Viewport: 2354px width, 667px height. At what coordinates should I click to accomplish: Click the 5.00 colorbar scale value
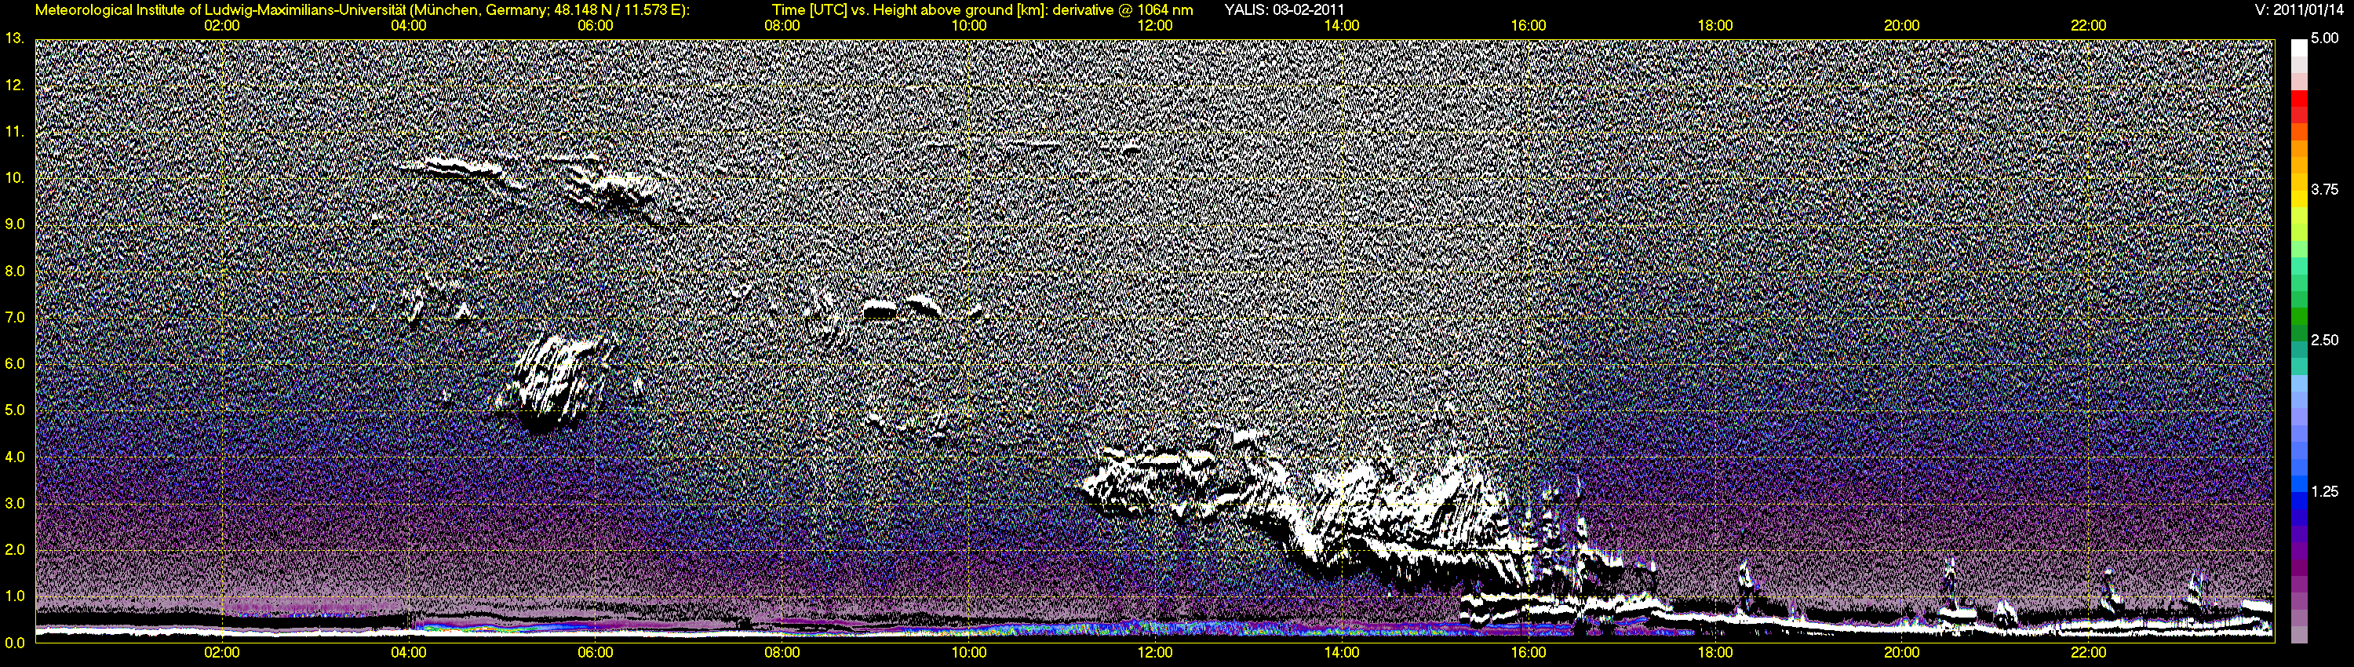(2324, 38)
